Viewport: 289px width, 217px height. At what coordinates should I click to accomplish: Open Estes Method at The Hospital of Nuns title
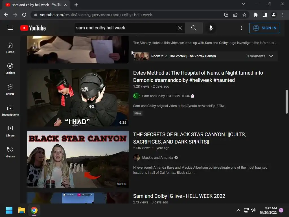(198, 76)
